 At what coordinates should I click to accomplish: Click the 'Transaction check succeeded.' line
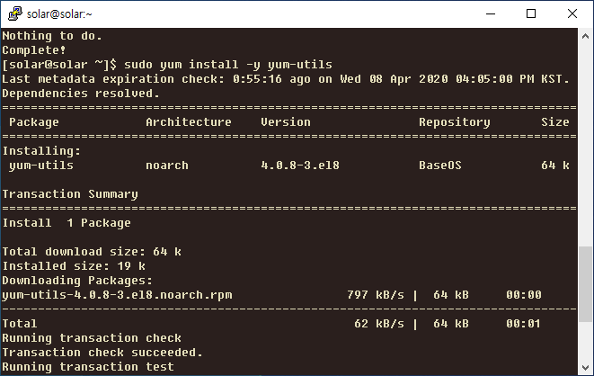[102, 353]
